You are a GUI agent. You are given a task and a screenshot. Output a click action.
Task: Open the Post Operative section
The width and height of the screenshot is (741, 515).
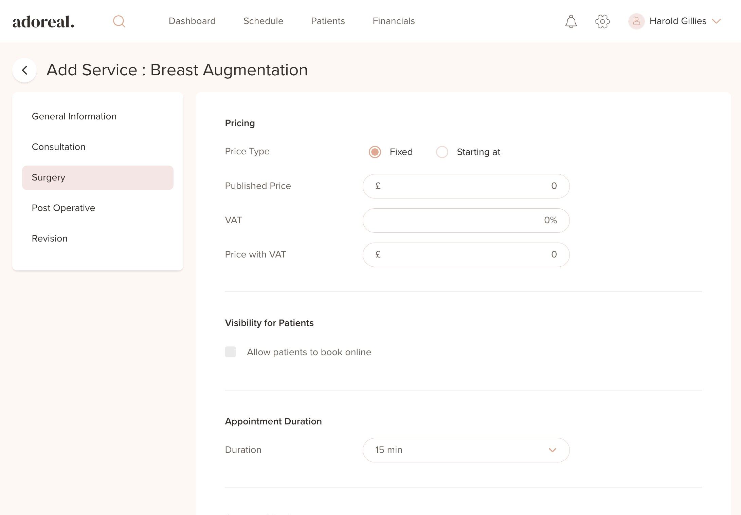[x=64, y=208]
